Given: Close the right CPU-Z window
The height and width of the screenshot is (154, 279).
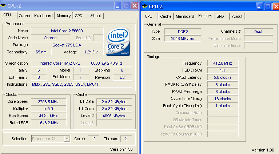Looking at the screenshot, I should [276, 7].
